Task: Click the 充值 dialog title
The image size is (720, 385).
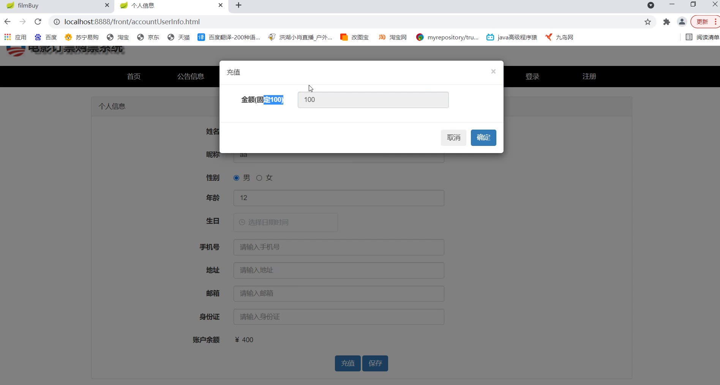Action: coord(234,72)
